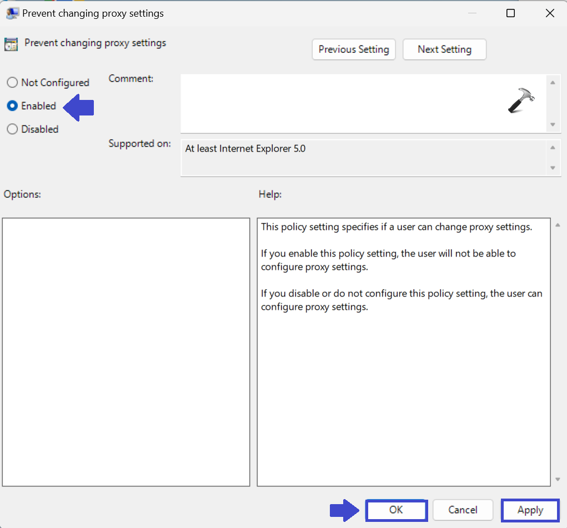Click the Supported on scroll up arrow
Screen dimensions: 567x528
click(552, 148)
